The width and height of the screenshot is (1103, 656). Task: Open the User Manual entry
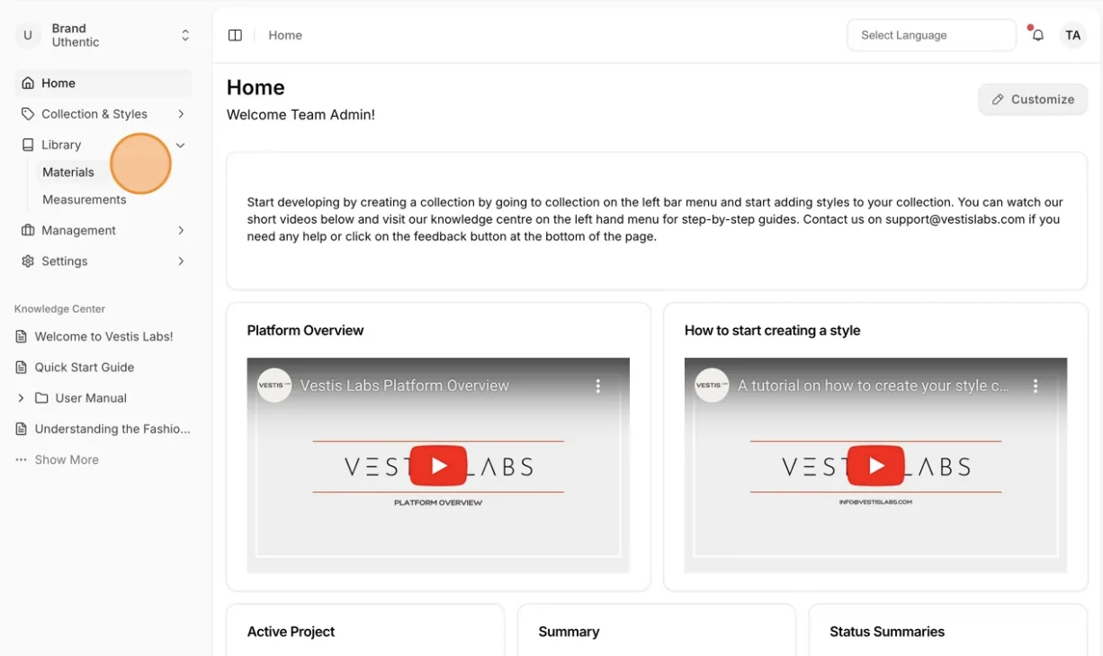(91, 398)
